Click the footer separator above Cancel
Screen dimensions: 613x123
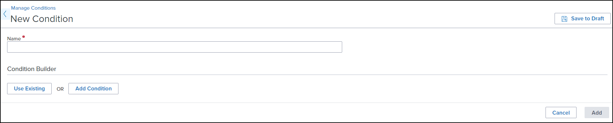pos(306,103)
